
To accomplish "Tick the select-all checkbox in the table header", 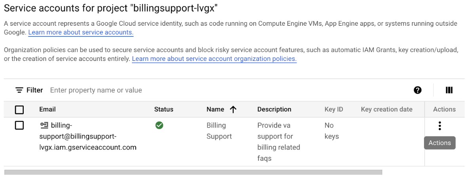I will (x=19, y=109).
